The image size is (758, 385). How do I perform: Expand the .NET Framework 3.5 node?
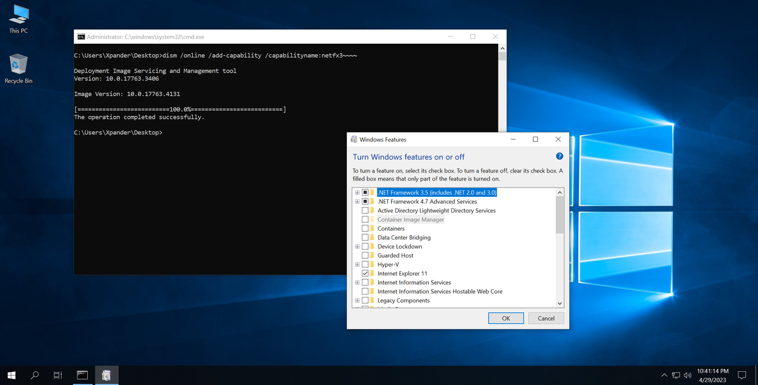357,192
